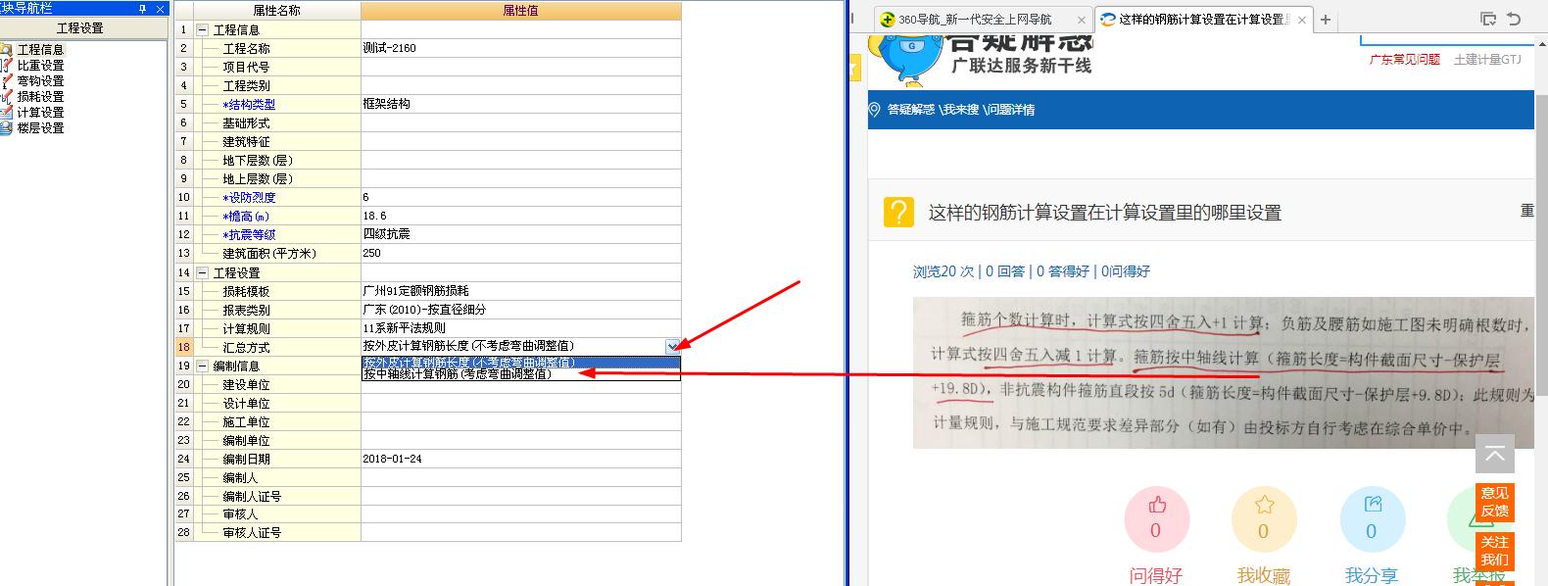Open 计算设置 in the navigation panel
Screen dimensions: 1548x586
pos(40,112)
